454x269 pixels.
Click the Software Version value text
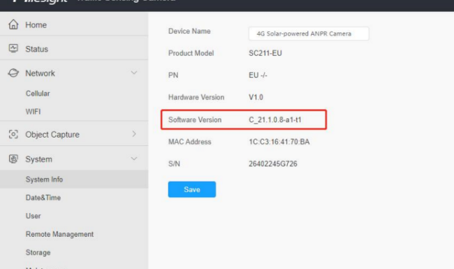275,120
